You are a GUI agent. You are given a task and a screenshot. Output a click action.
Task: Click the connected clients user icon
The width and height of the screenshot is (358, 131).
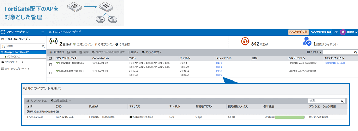(307, 41)
